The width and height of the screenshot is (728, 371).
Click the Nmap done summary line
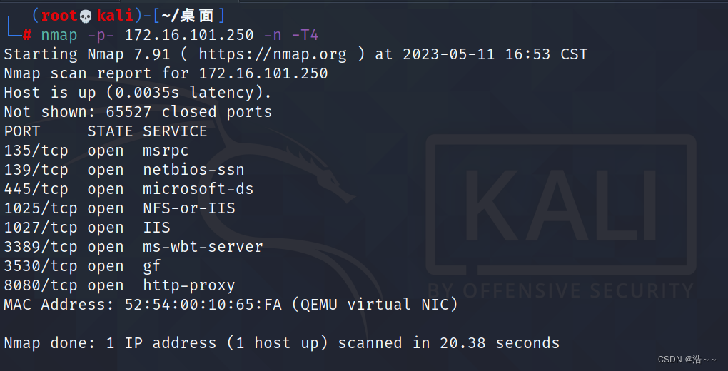(x=282, y=343)
